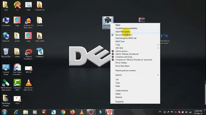This screenshot has height=115, width=206.
Task: Choose Pin to Start Menu
Action: tap(135, 66)
